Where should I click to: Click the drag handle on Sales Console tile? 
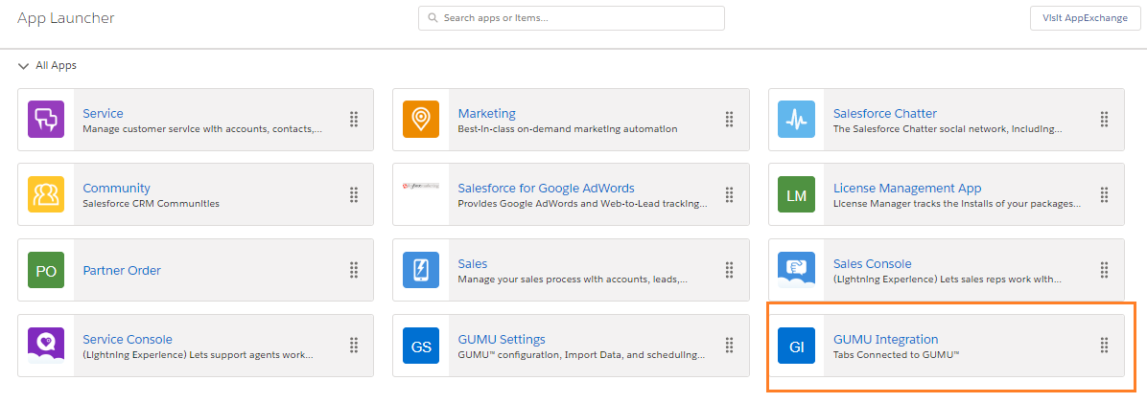(x=1104, y=270)
